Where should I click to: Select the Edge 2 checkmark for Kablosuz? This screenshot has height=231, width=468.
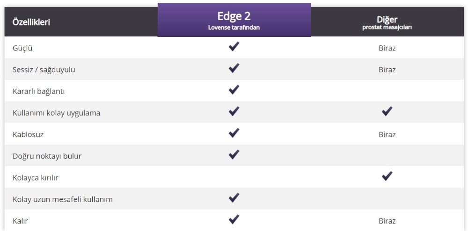pyautogui.click(x=234, y=133)
